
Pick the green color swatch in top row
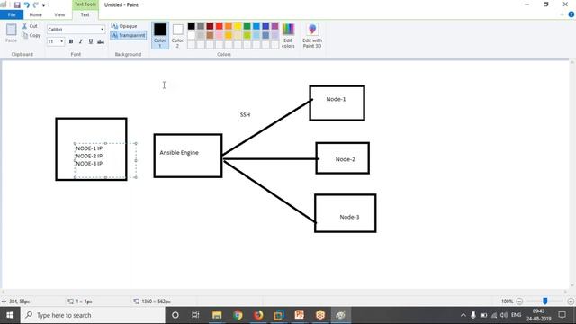click(x=247, y=26)
